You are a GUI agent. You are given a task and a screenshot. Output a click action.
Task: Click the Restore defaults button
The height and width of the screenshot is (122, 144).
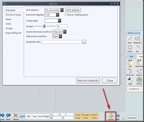click(x=88, y=81)
